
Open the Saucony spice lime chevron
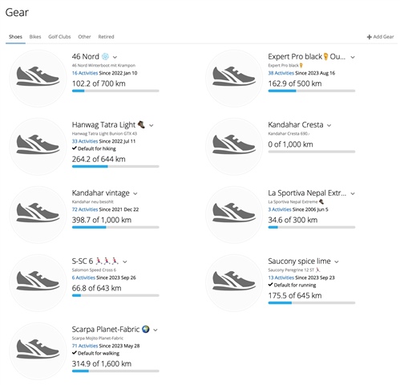pos(337,261)
